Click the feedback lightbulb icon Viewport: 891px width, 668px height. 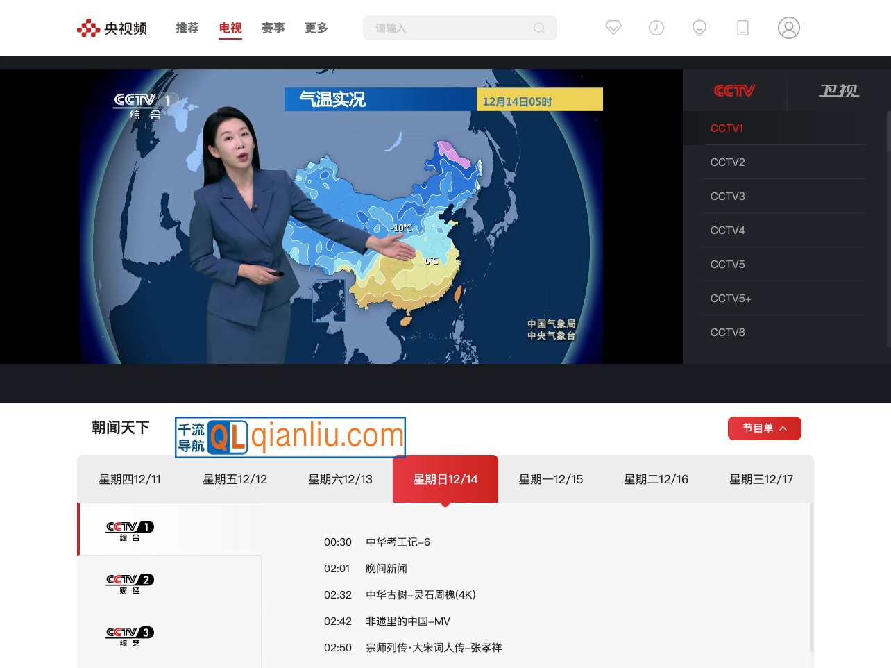[x=699, y=28]
